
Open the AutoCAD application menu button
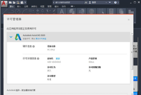[4, 4]
